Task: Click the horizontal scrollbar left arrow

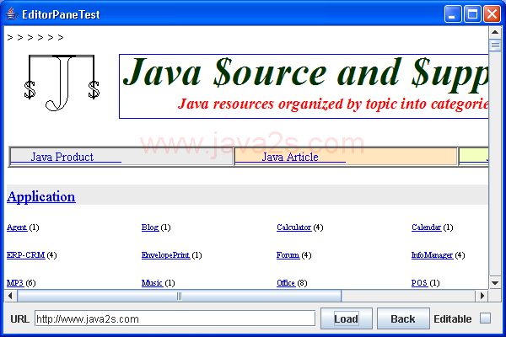Action: (10, 296)
